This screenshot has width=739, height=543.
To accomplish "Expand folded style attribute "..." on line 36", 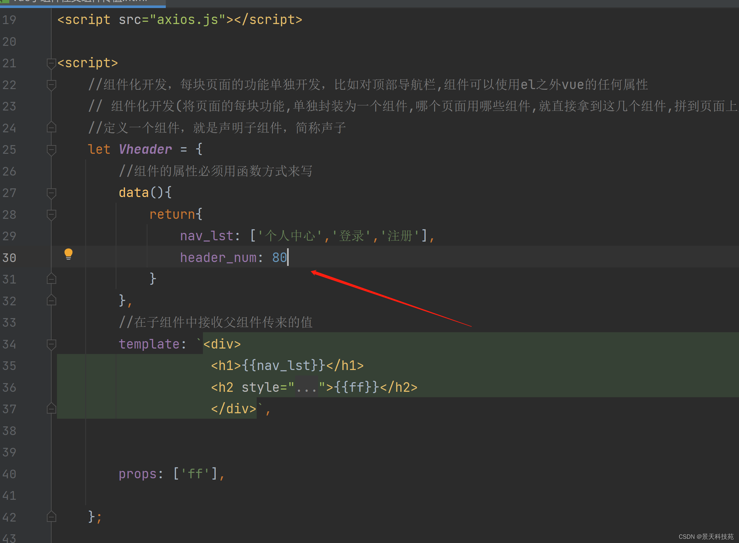I will pos(306,388).
